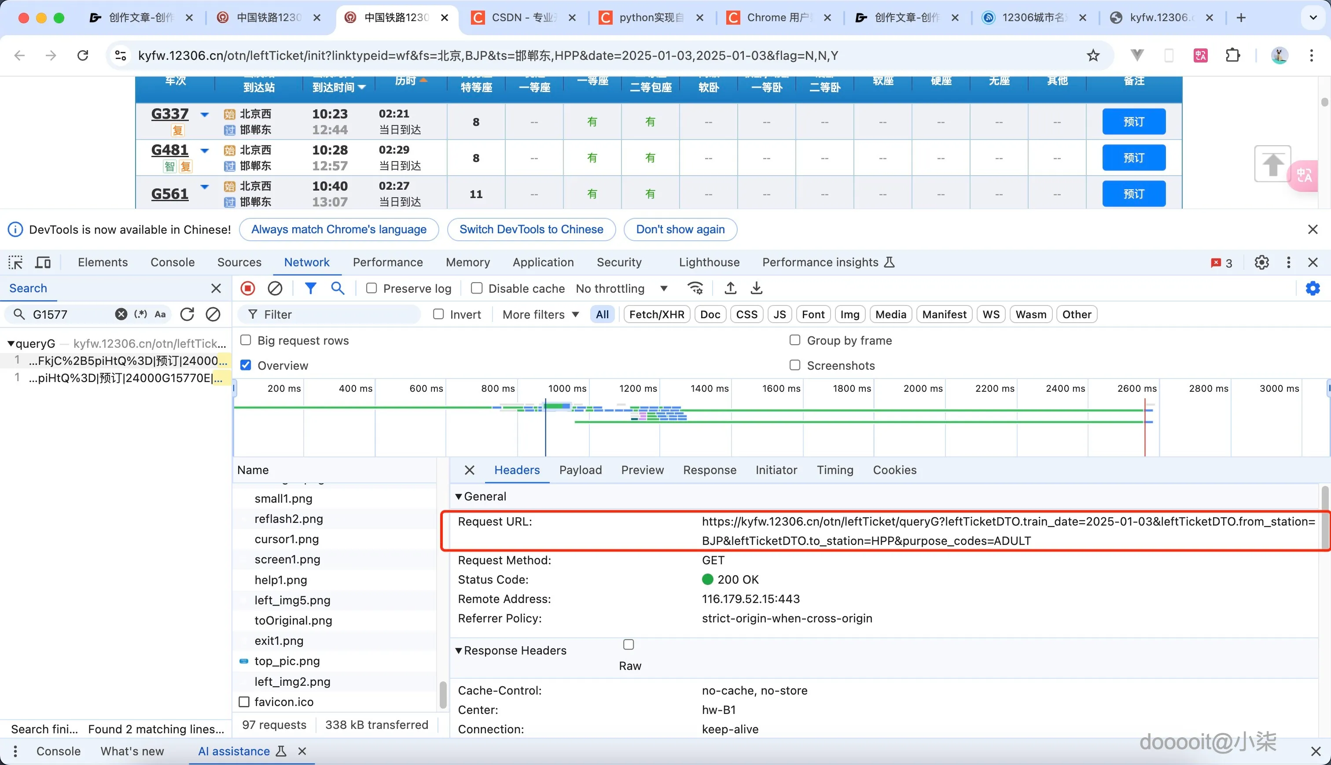Book train G337 with 预订 button
Image resolution: width=1331 pixels, height=765 pixels.
(1133, 122)
